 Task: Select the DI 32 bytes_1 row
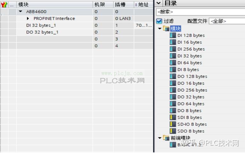click(41, 25)
